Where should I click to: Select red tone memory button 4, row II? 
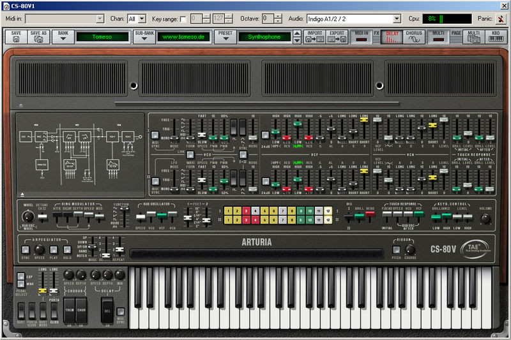[256, 220]
